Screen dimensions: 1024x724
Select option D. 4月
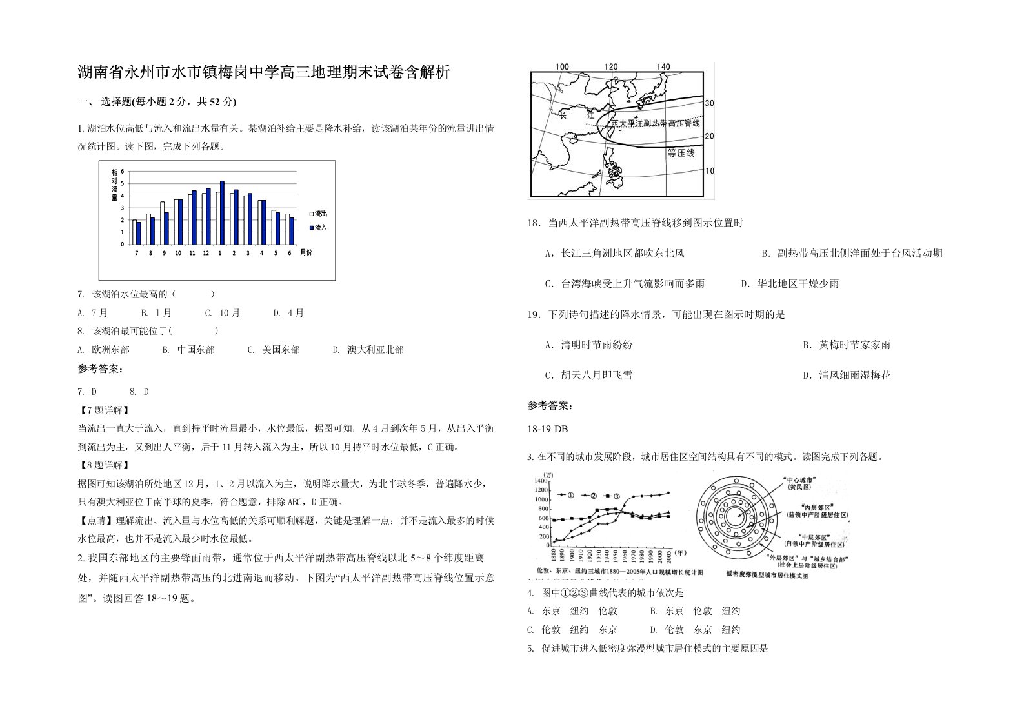click(288, 313)
